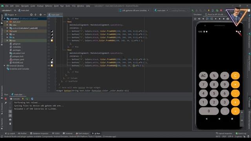
Task: Open Layout Inspector from the bottom bar
Action: [x=224, y=133]
